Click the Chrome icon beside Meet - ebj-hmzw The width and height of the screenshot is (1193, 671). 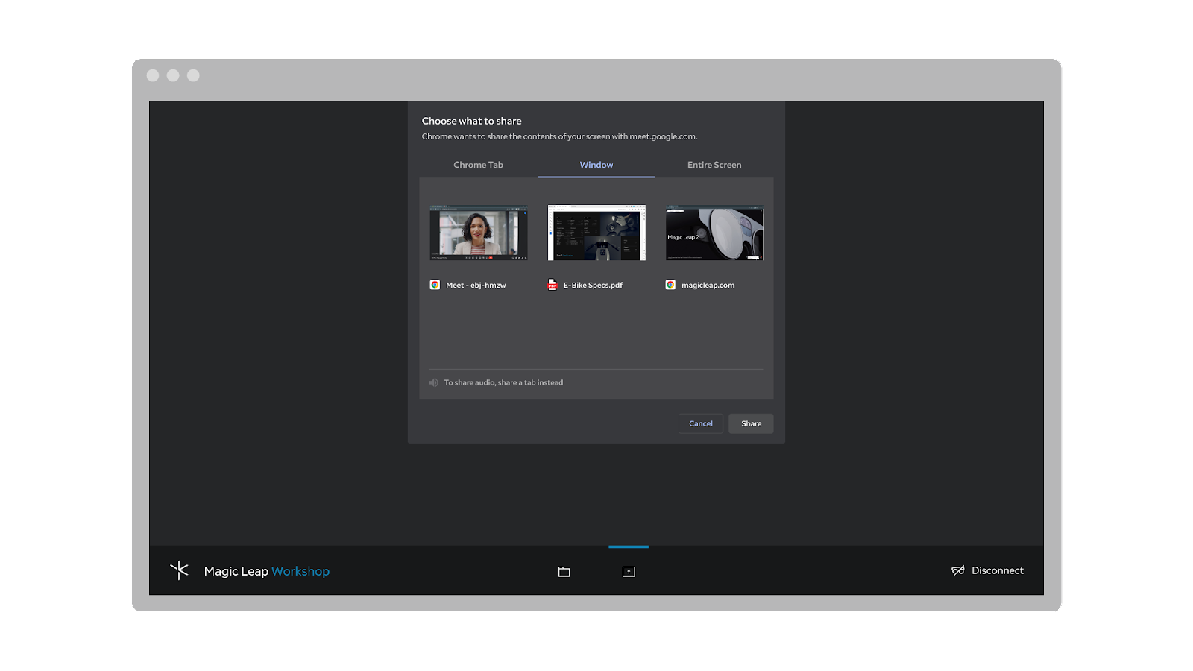pos(435,285)
